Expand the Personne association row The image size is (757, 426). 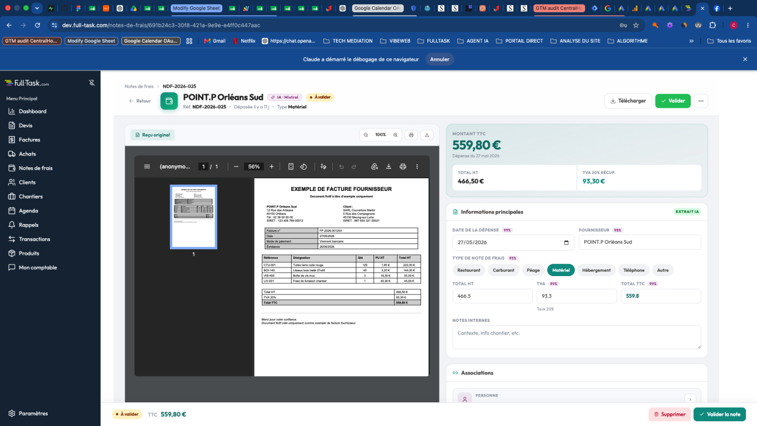(690, 399)
